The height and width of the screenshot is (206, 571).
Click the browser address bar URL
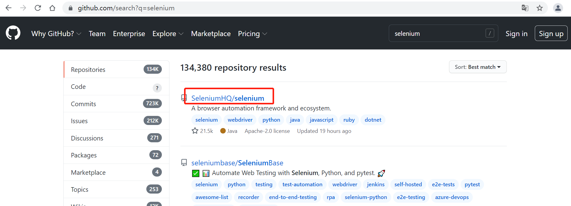126,8
